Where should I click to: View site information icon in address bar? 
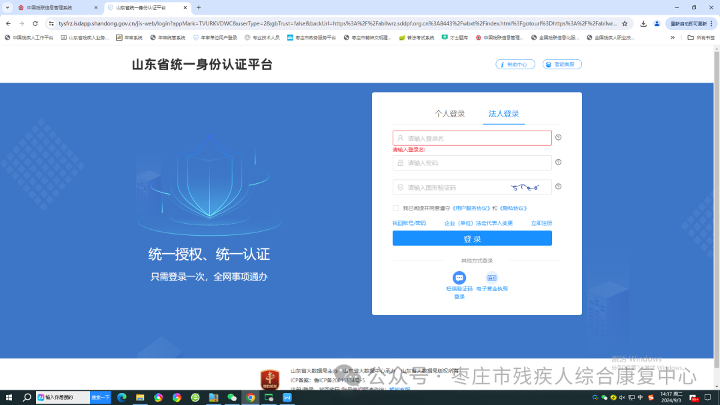pyautogui.click(x=51, y=23)
